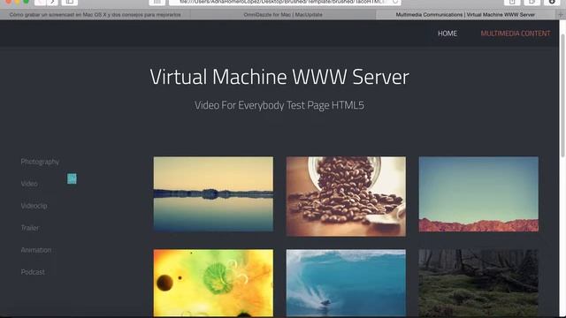Click the 'Video For Everybody Test Page HTML5' subtitle

279,105
